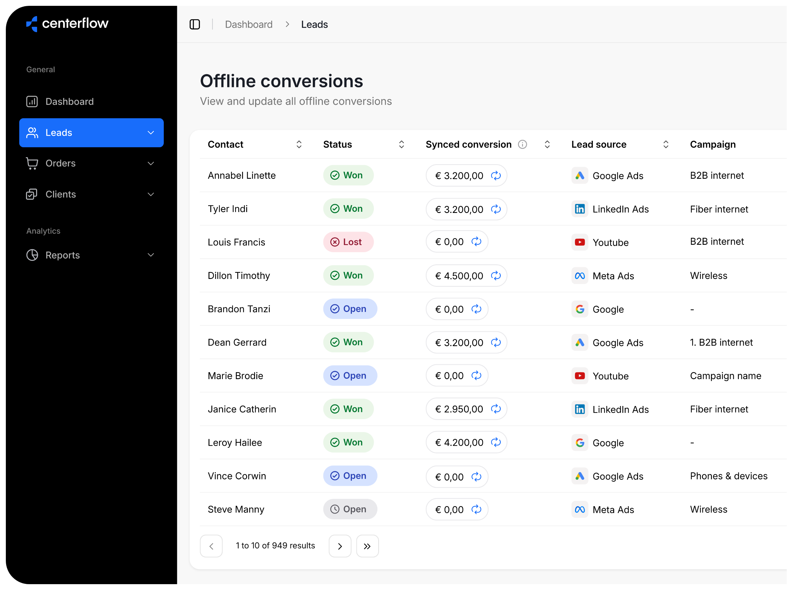Jump to the last results page
787x590 pixels.
(367, 546)
